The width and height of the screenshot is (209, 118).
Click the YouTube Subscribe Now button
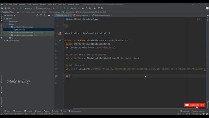click(x=195, y=105)
